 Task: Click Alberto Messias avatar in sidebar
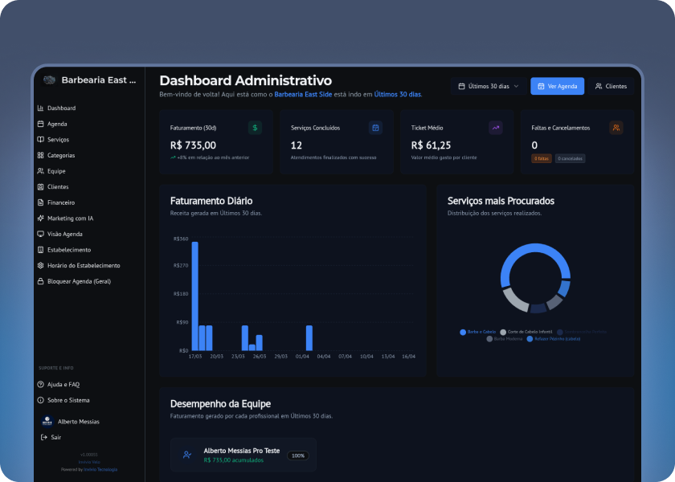click(47, 421)
